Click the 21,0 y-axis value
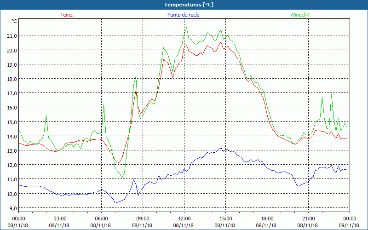The height and width of the screenshot is (230, 368). [x=12, y=36]
